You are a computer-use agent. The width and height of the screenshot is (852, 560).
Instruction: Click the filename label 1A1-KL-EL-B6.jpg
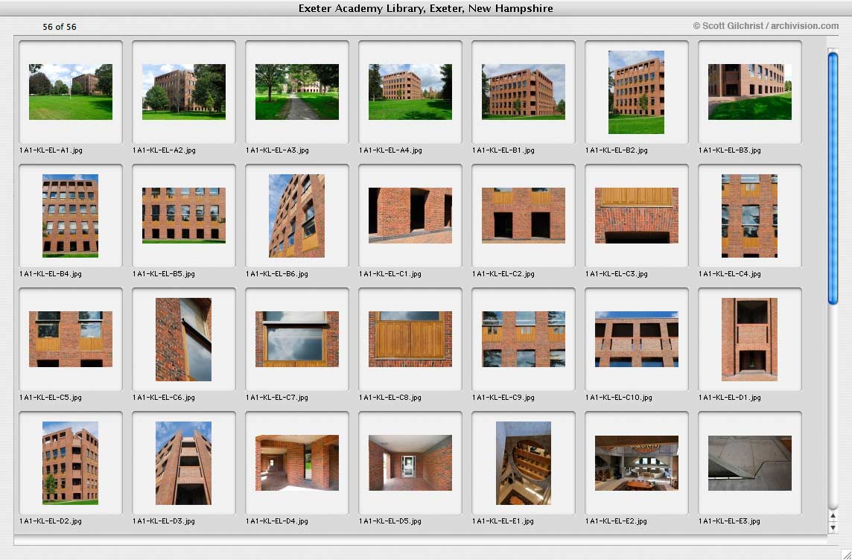click(x=276, y=274)
